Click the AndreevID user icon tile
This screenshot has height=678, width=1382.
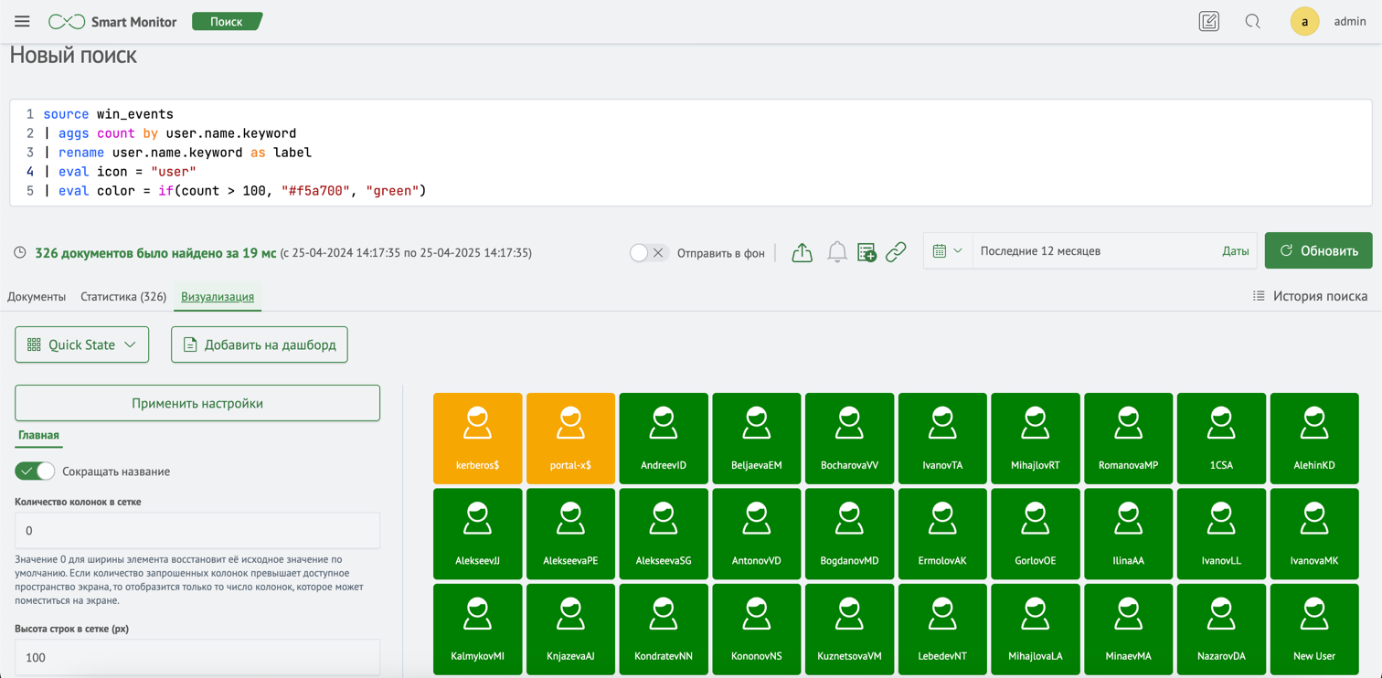(664, 438)
